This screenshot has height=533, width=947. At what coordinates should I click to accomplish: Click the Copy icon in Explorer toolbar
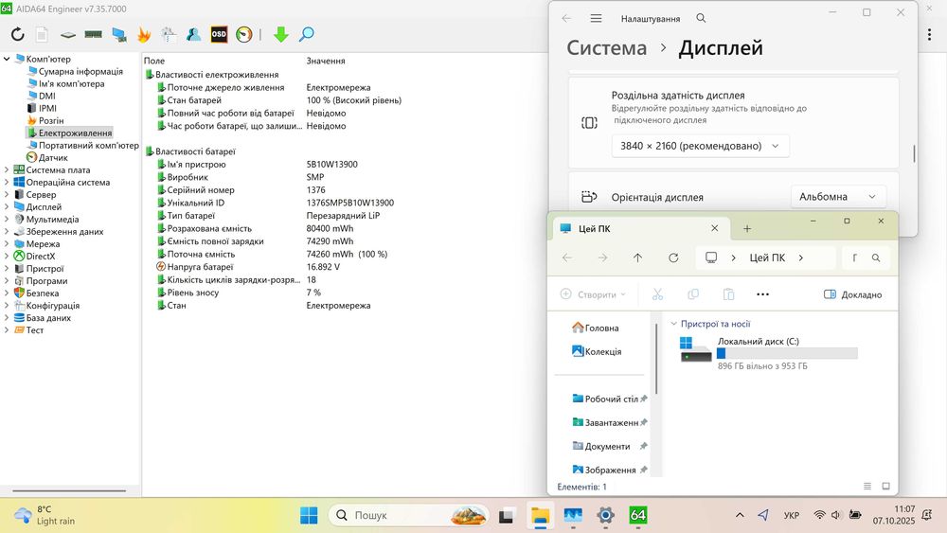click(693, 294)
